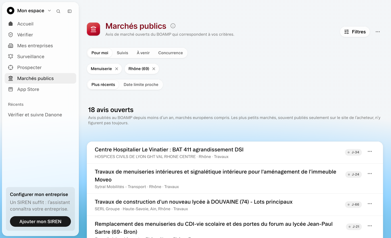Open more options for Le Vinatier notice
The height and width of the screenshot is (238, 391).
click(x=370, y=151)
